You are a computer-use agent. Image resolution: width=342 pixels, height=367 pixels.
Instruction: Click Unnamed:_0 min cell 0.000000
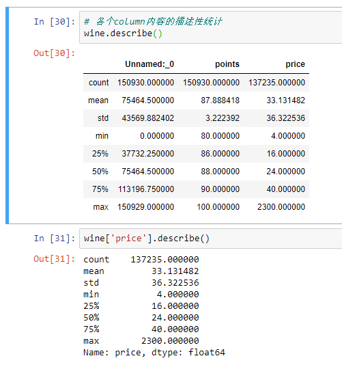click(x=157, y=136)
